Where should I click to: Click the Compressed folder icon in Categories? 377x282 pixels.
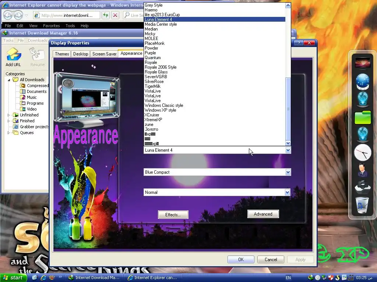22,86
